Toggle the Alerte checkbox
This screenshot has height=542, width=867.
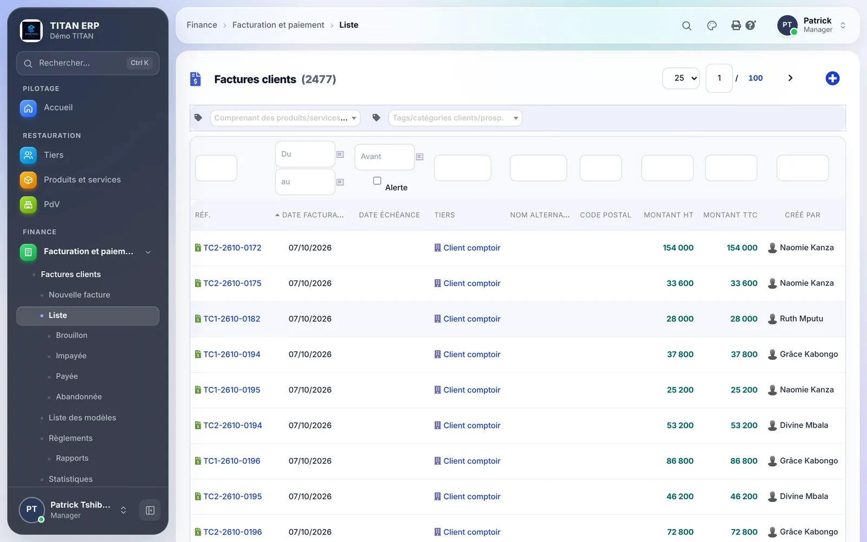coord(377,181)
